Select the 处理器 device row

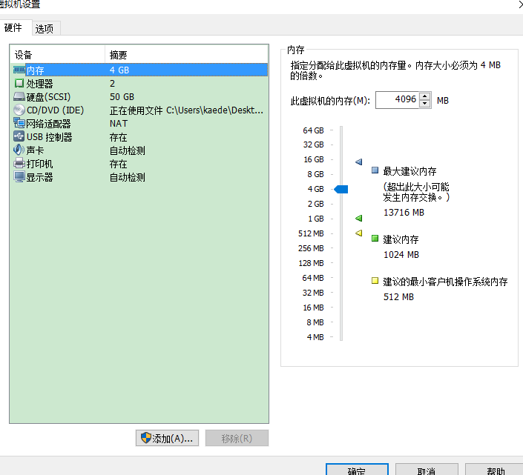(140, 83)
